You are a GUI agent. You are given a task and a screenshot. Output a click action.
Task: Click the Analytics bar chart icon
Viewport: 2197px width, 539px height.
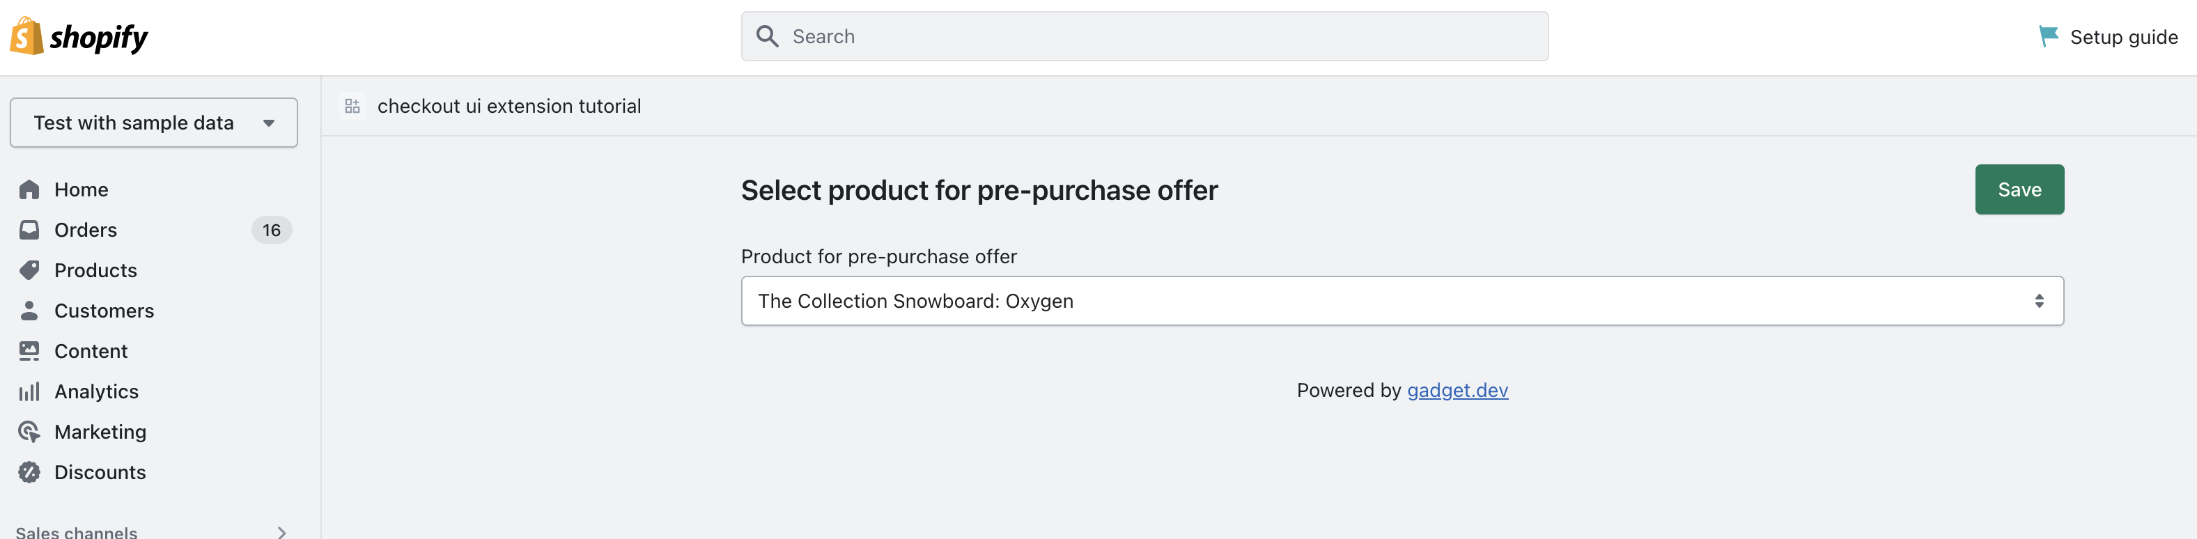tap(29, 391)
